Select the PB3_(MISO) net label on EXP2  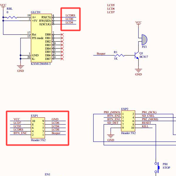pyautogui.click(x=112, y=112)
